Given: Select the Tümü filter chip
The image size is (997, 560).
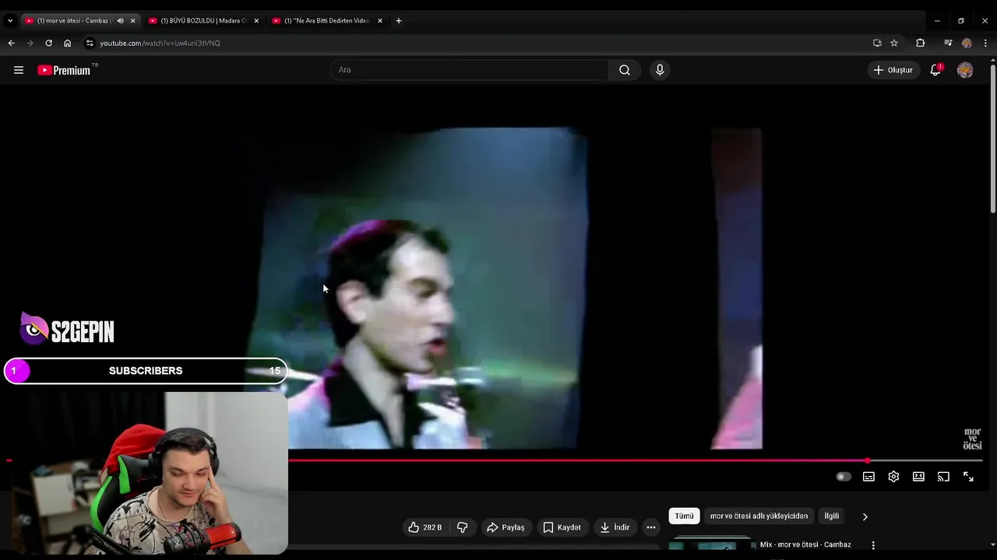Looking at the screenshot, I should click(x=684, y=516).
